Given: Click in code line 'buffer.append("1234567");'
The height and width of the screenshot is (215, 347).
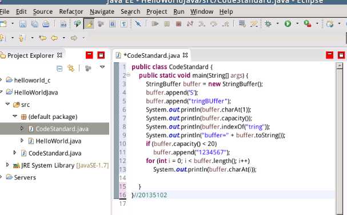Looking at the screenshot, I should pos(192,152).
